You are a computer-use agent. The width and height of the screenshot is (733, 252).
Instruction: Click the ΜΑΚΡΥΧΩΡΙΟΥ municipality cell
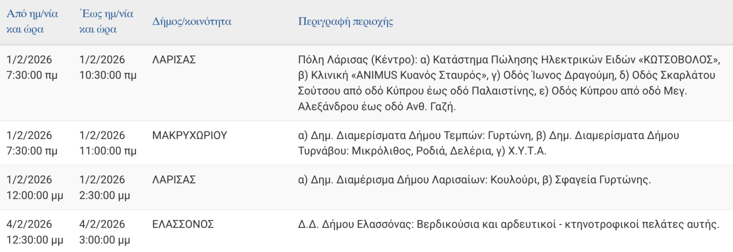[x=190, y=135]
